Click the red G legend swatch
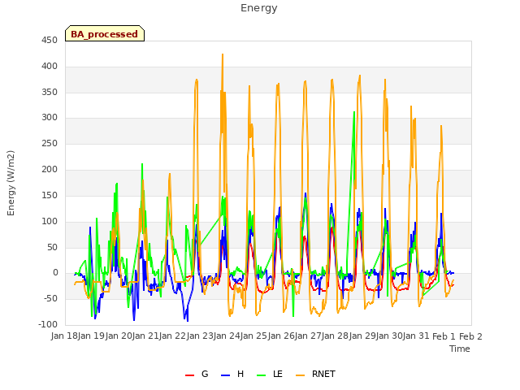This screenshot has width=520, height=390. (x=189, y=375)
